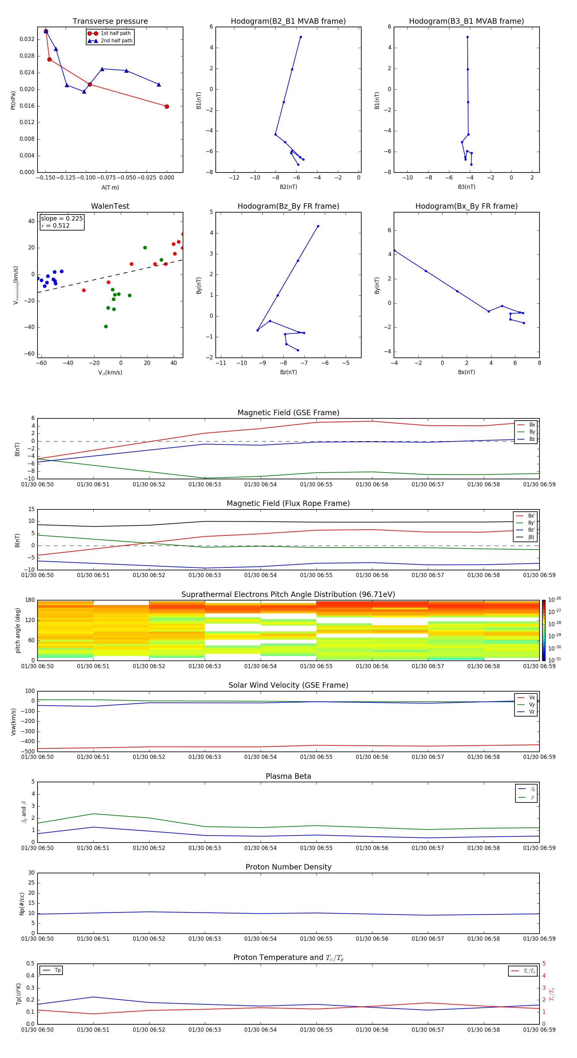Click the |B| legend entry in Flux Rope panel

[x=525, y=538]
